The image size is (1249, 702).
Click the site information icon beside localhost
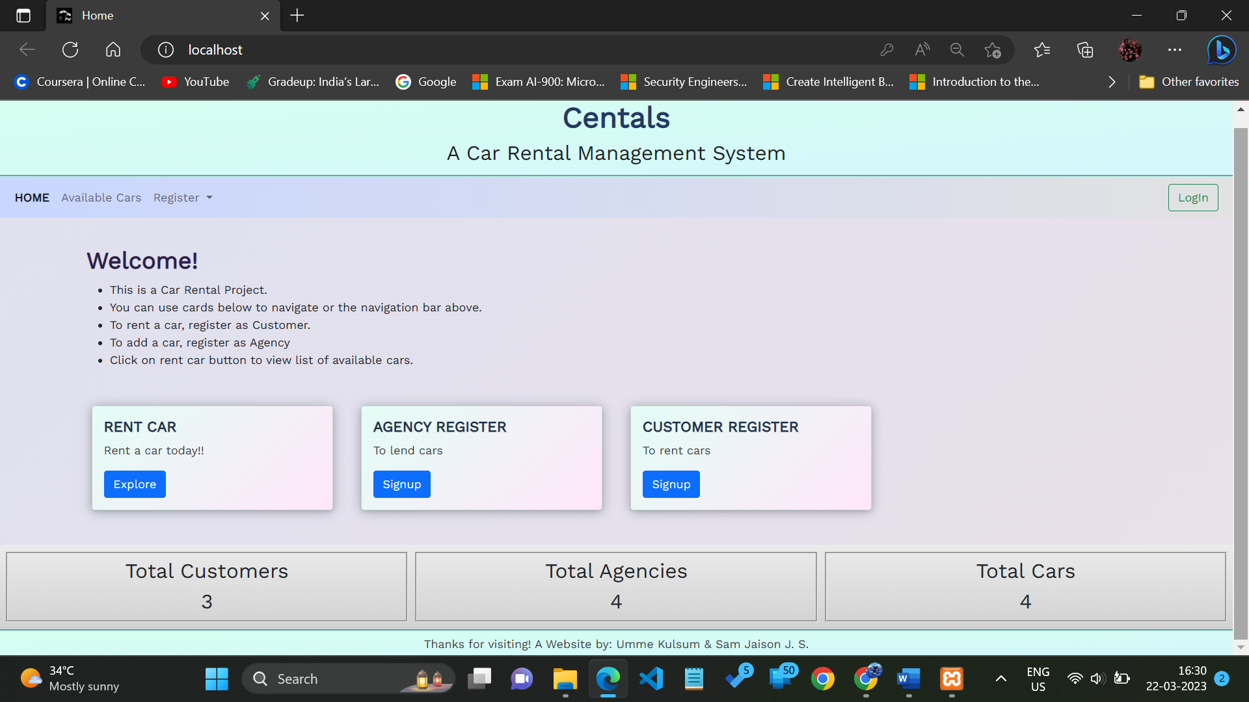(166, 50)
